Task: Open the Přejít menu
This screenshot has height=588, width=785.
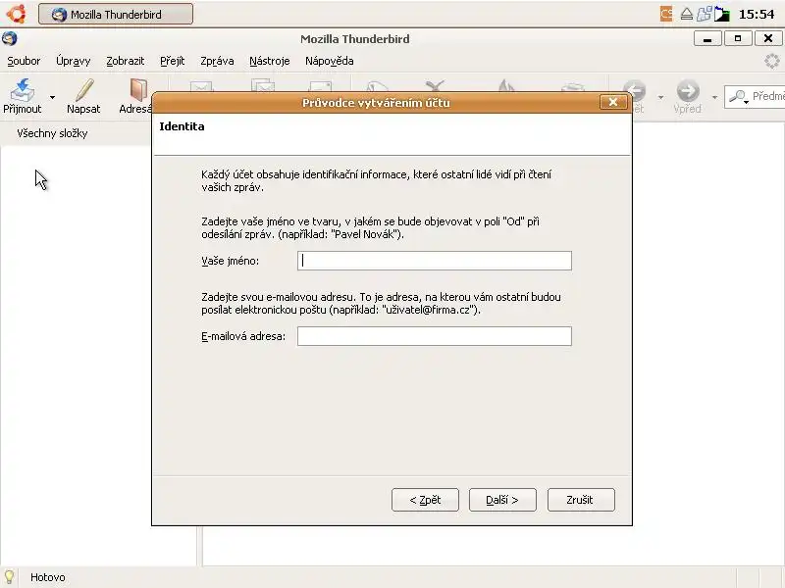Action: pyautogui.click(x=173, y=61)
